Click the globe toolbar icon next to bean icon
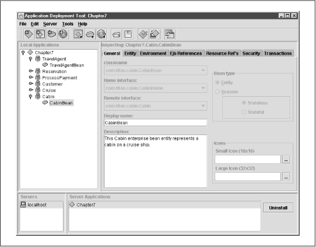The height and width of the screenshot is (247, 316). (63, 34)
